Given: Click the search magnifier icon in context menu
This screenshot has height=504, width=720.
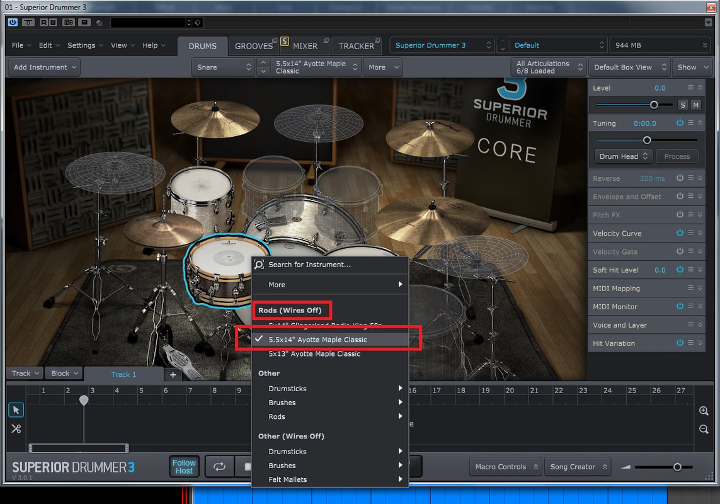Looking at the screenshot, I should coord(259,264).
